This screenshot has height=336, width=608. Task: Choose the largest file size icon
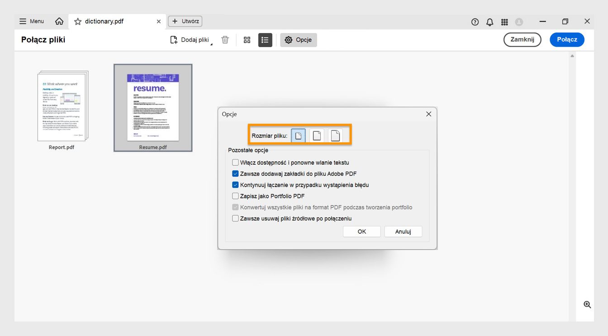335,135
